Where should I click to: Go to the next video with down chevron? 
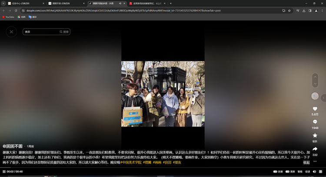(315, 84)
